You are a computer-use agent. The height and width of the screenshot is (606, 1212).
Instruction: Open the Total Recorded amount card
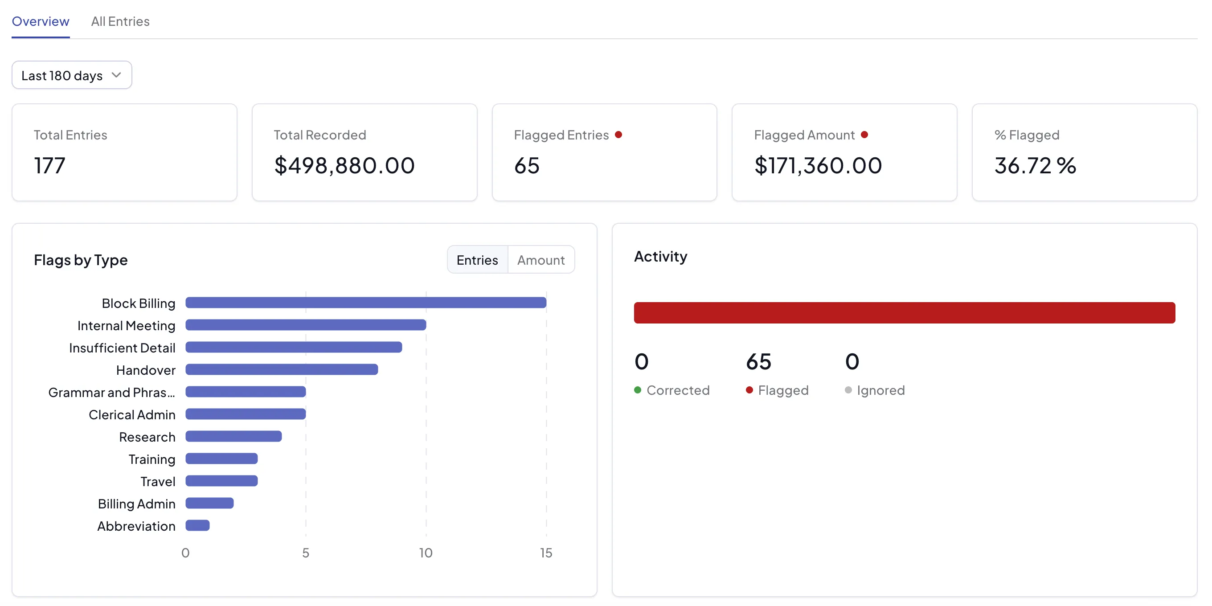tap(364, 152)
